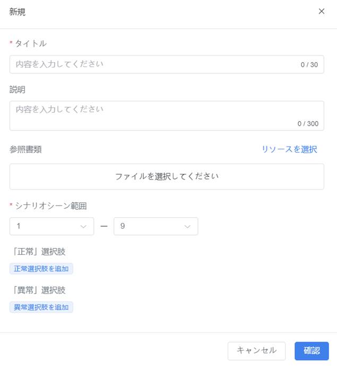
Task: Add an abnormal option via 異常選択肢を追加
Action: [41, 307]
